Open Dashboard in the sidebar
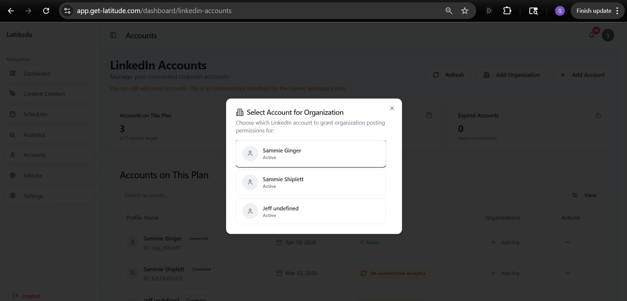Image resolution: width=627 pixels, height=301 pixels. pyautogui.click(x=37, y=74)
